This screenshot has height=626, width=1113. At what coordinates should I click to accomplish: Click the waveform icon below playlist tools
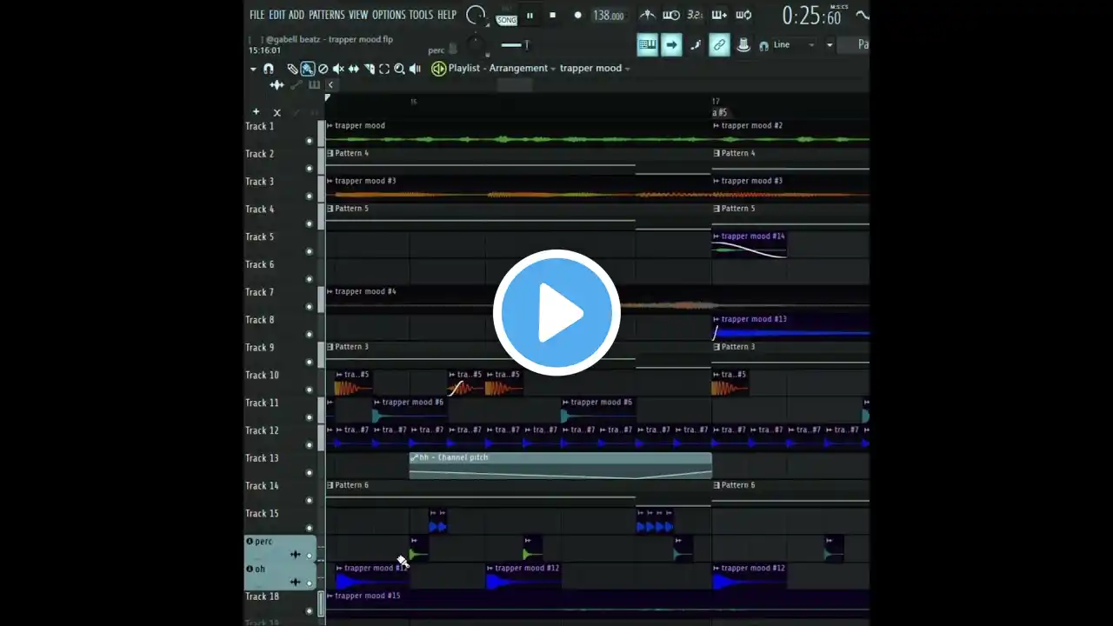(277, 85)
